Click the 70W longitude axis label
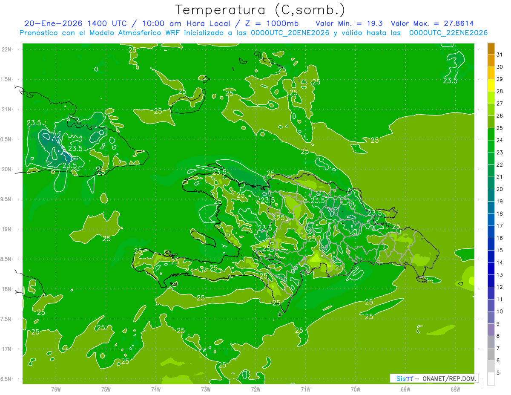 (x=356, y=389)
